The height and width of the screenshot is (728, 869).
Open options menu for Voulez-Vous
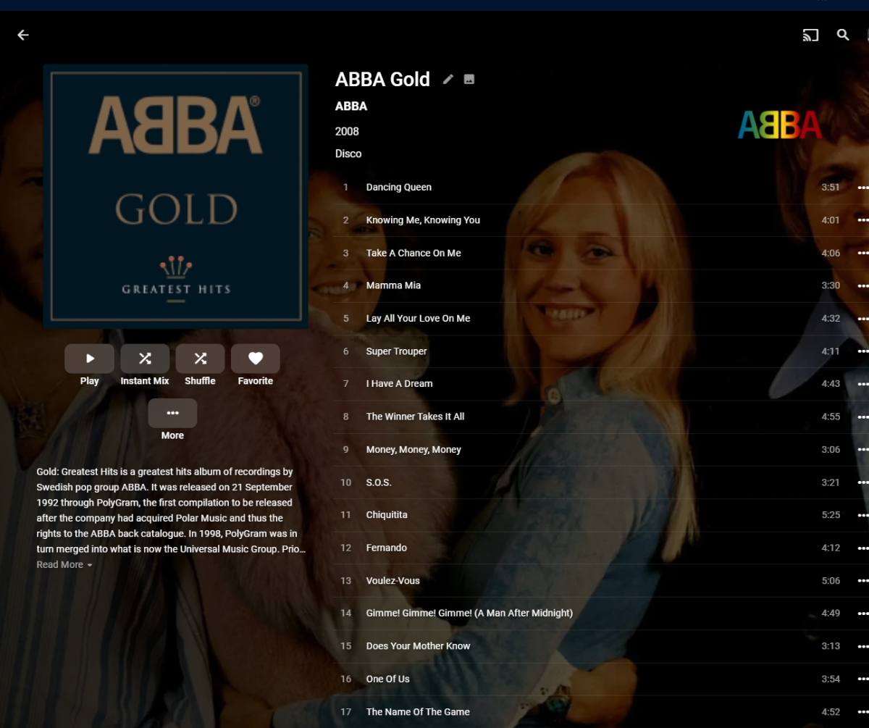point(862,581)
